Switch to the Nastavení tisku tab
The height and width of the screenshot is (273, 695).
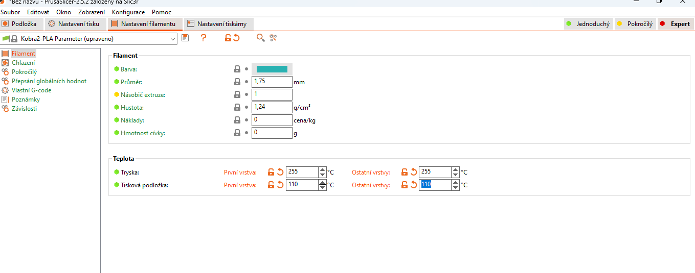76,23
